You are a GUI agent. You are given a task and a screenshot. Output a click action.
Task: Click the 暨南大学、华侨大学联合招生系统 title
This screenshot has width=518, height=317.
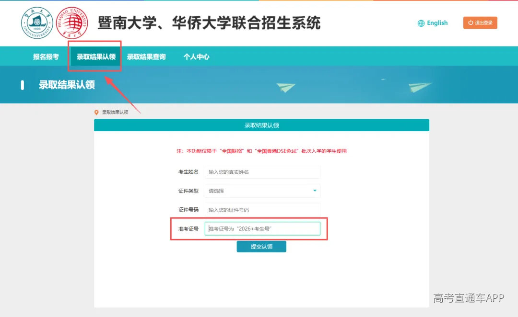tap(209, 23)
